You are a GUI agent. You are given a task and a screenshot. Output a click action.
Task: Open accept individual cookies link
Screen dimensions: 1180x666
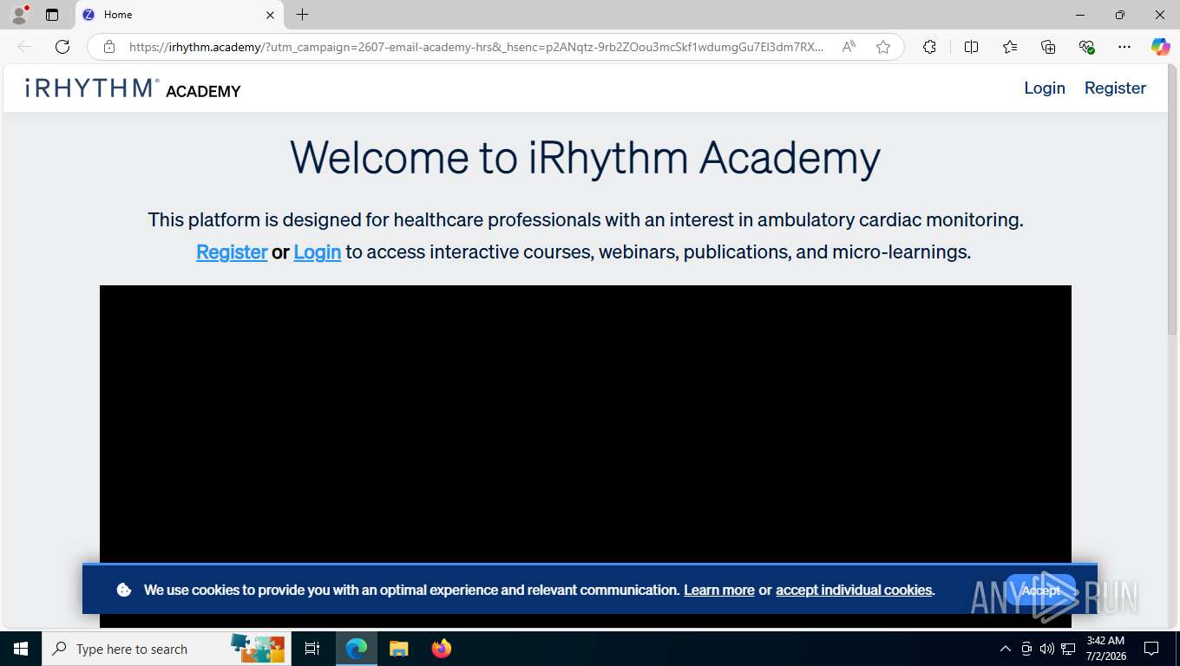pyautogui.click(x=854, y=590)
